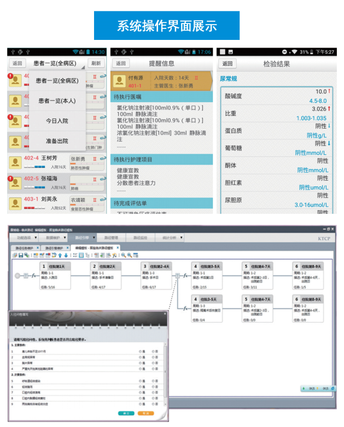
Task: Click the save icon in the path editor toolbar
Action: (x=20, y=255)
